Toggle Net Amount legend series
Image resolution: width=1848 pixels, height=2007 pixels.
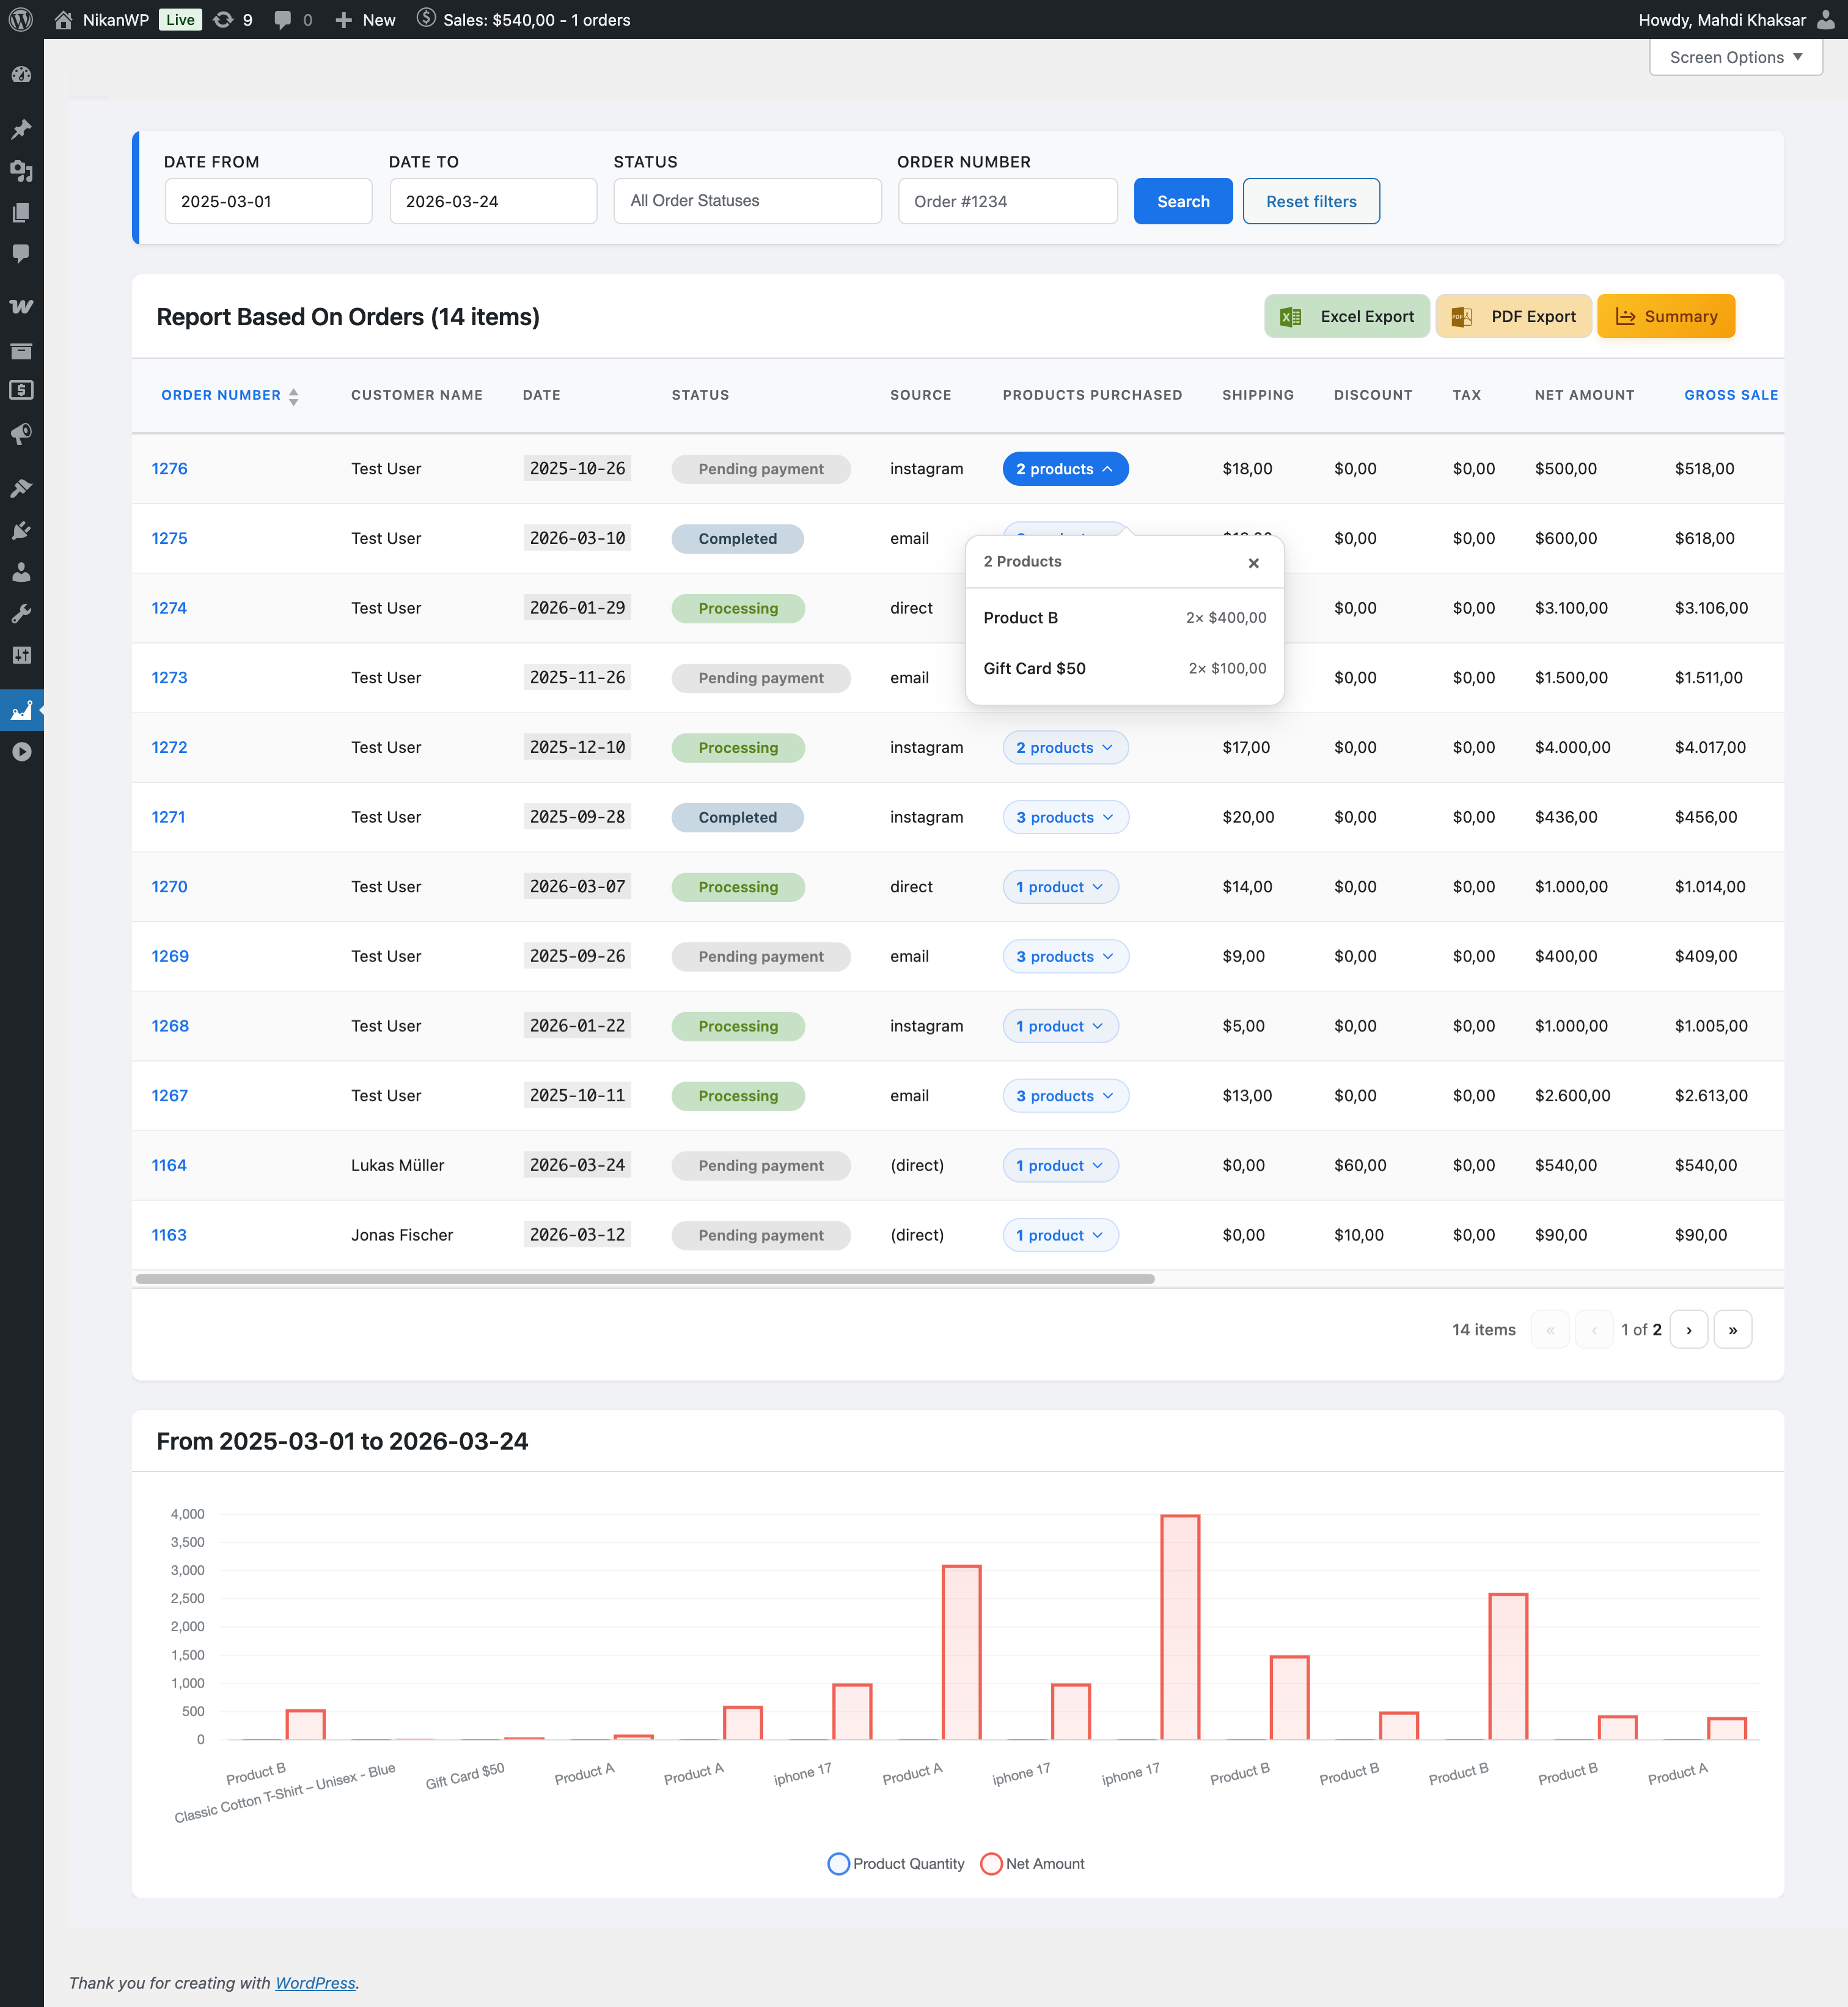coord(1033,1863)
